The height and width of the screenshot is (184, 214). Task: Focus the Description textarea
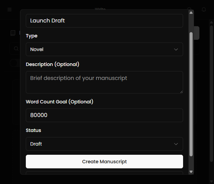point(104,82)
